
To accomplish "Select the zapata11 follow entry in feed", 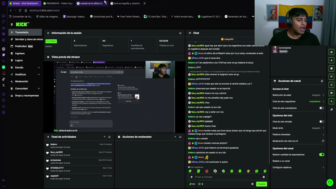I will pyautogui.click(x=79, y=177).
